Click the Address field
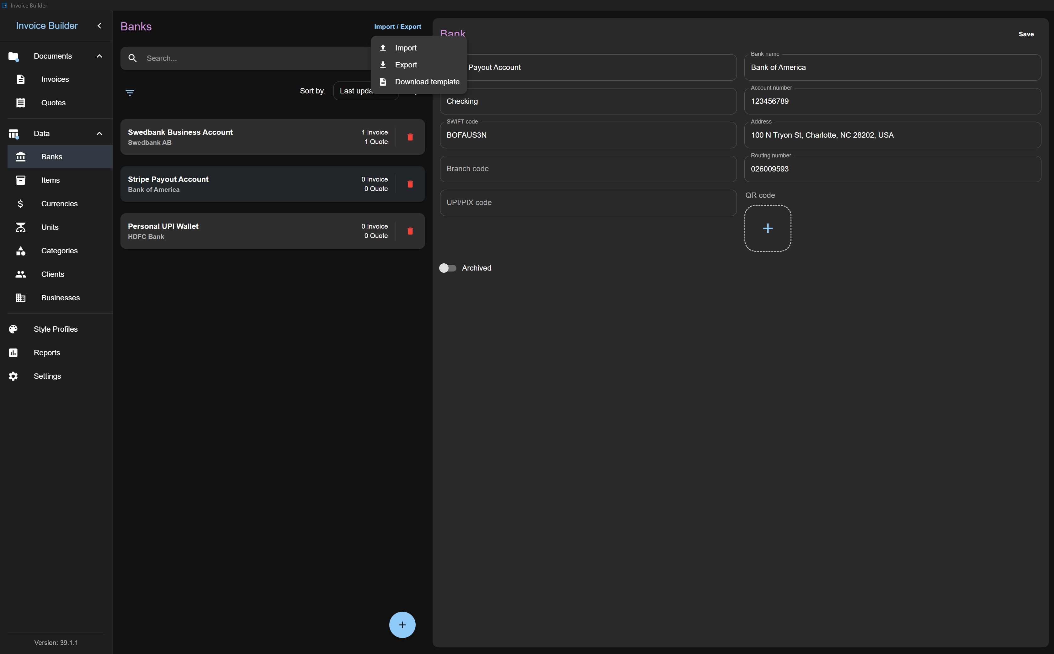The height and width of the screenshot is (654, 1054). click(892, 135)
